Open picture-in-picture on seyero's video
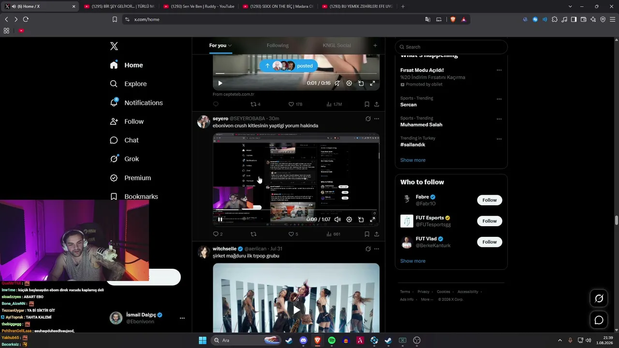619x348 pixels. coord(361,219)
